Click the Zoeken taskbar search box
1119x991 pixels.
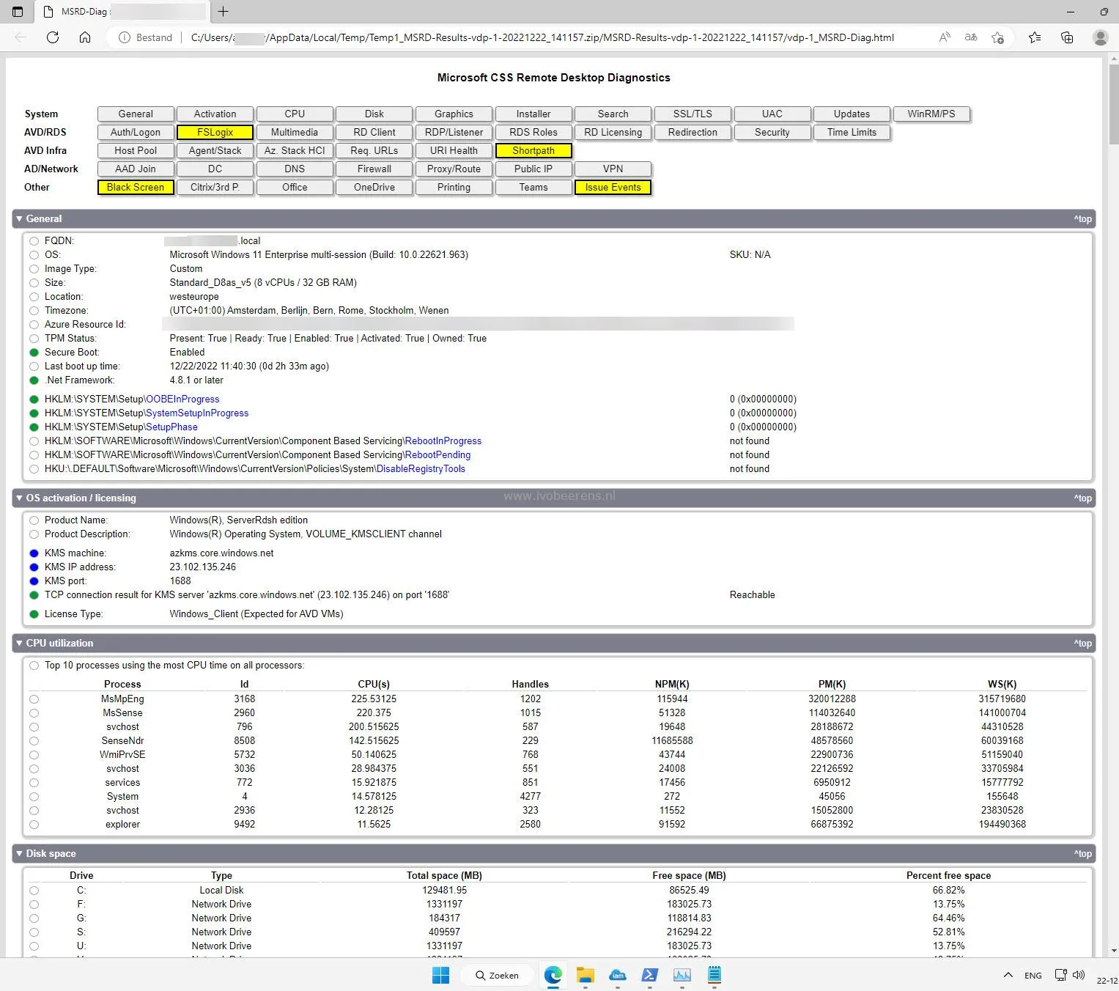[498, 975]
